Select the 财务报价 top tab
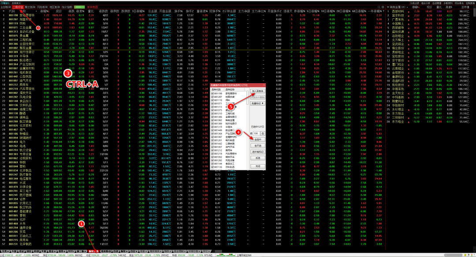The image size is (476, 257). point(16,3)
